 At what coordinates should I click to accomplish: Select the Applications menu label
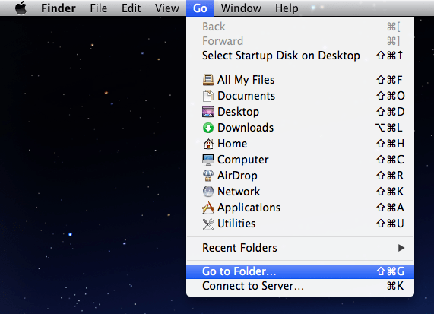click(249, 208)
